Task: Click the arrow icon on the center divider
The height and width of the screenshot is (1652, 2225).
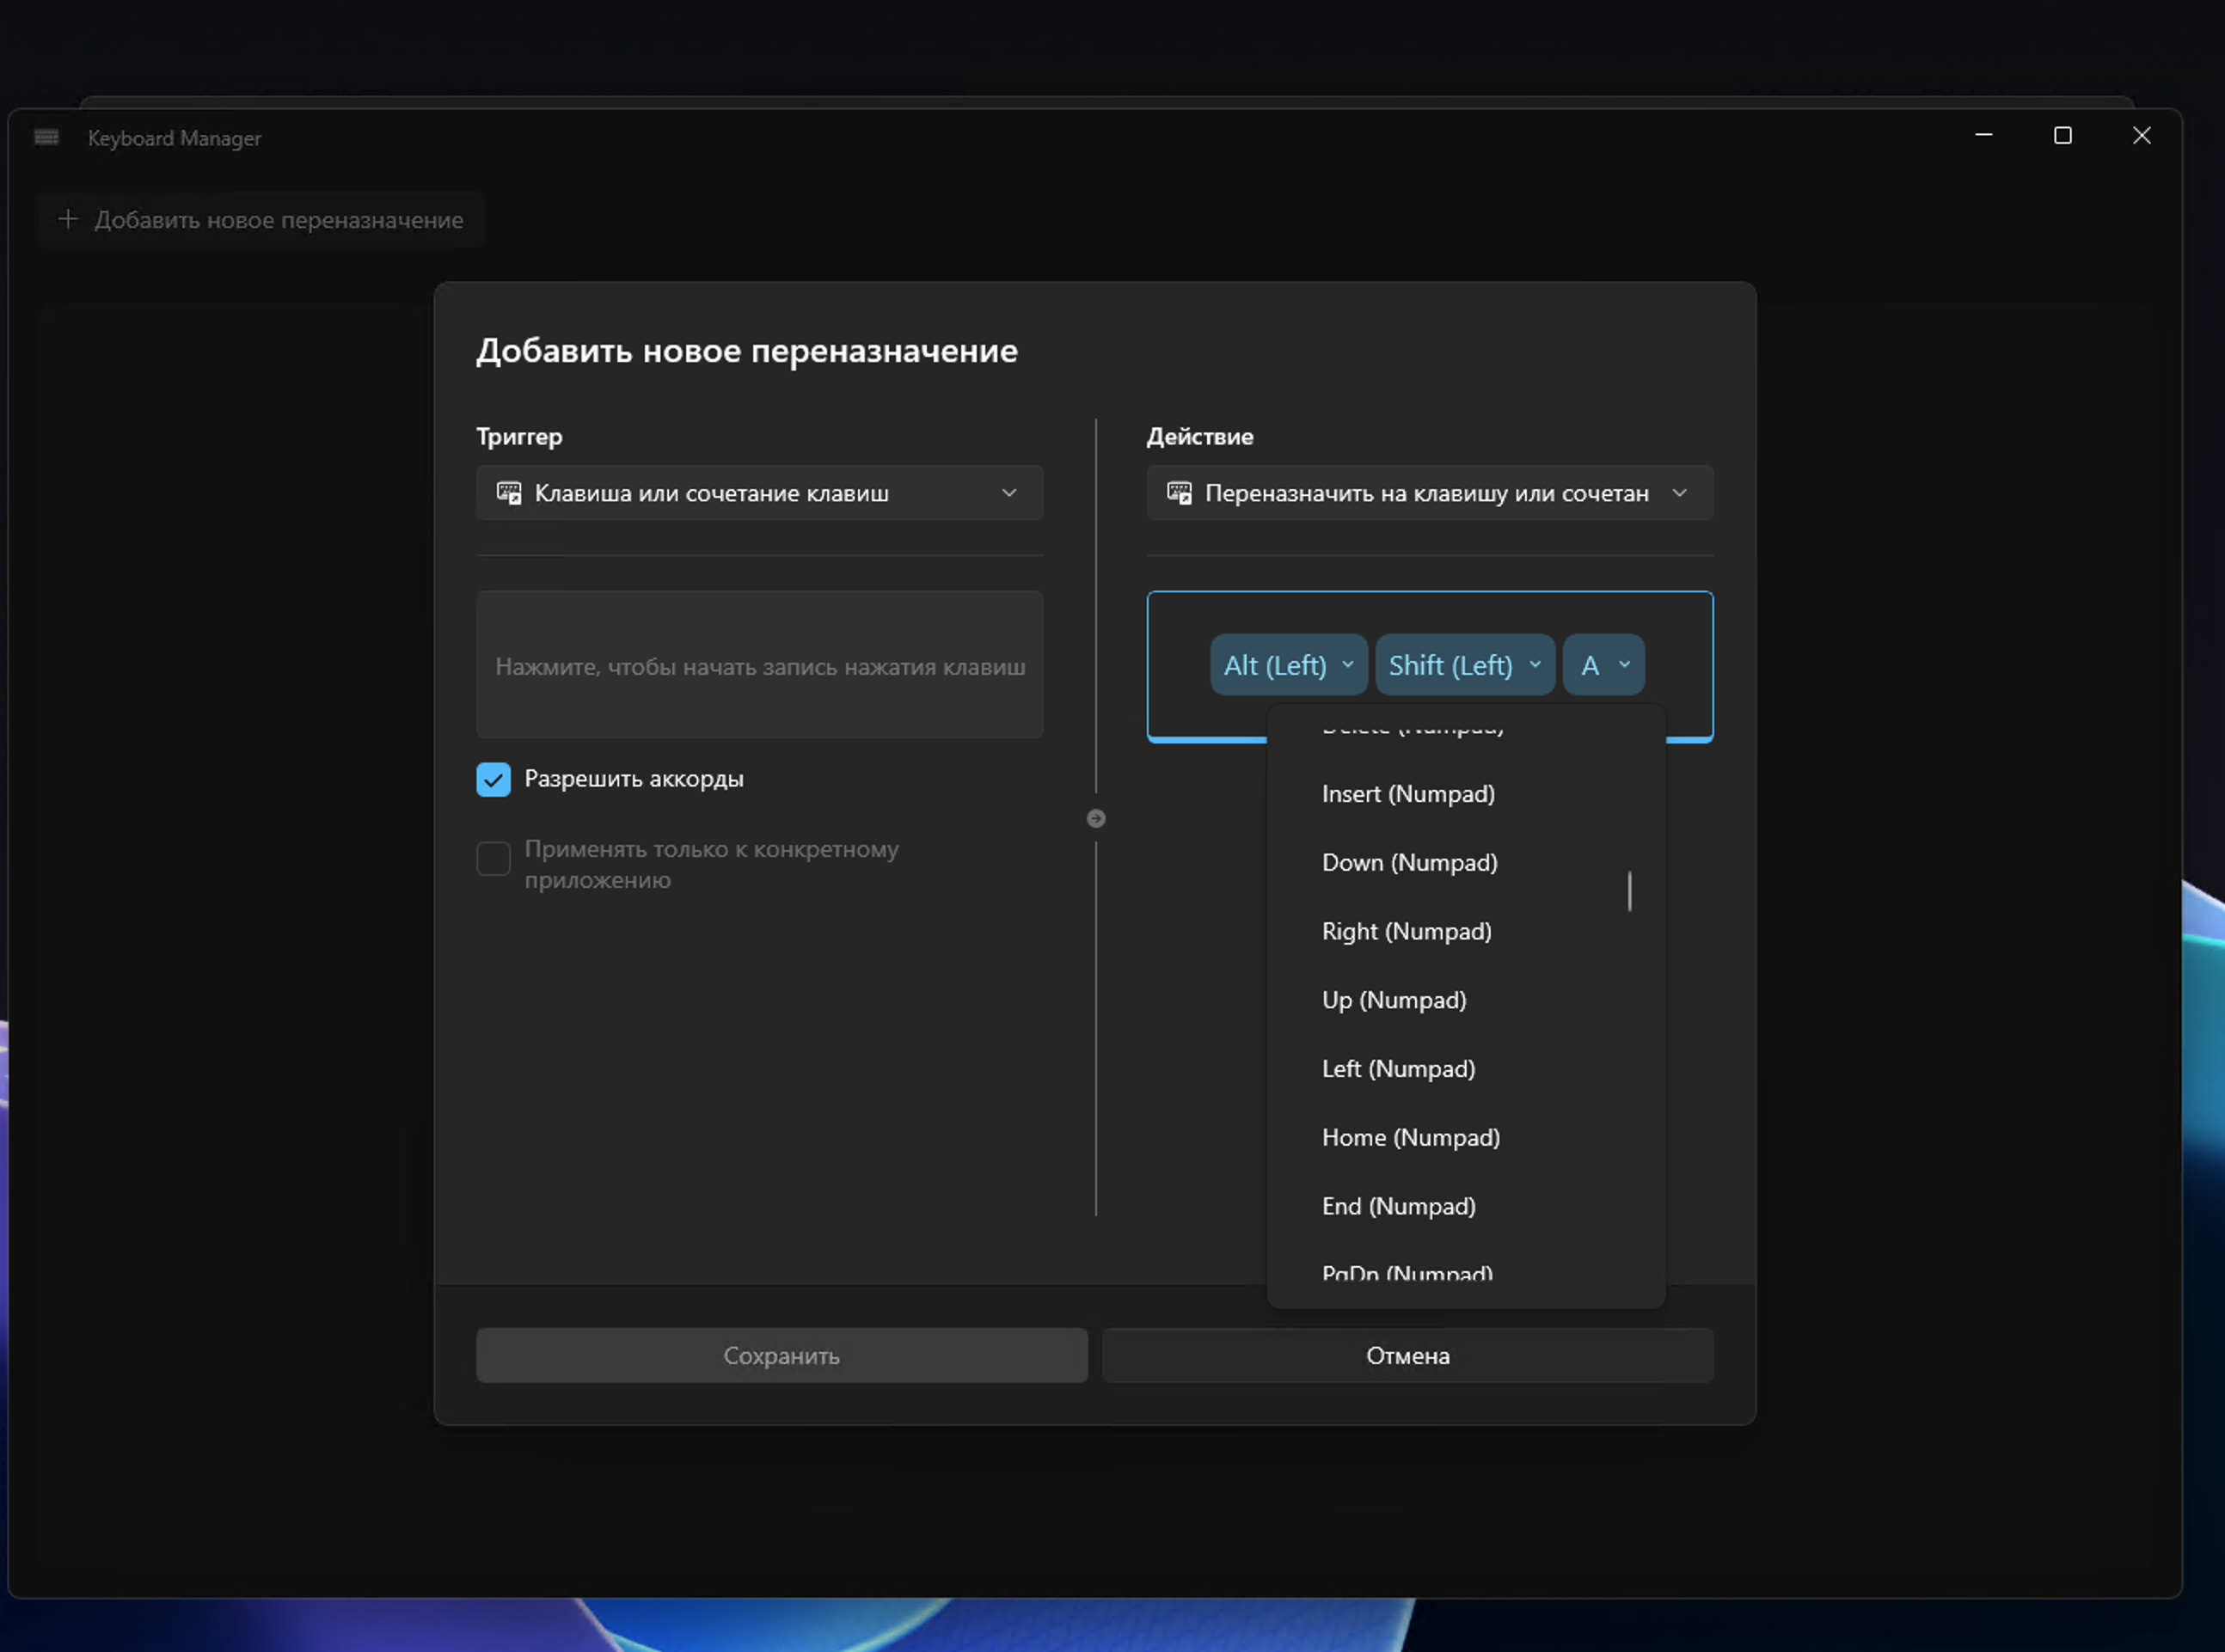Action: pyautogui.click(x=1096, y=819)
